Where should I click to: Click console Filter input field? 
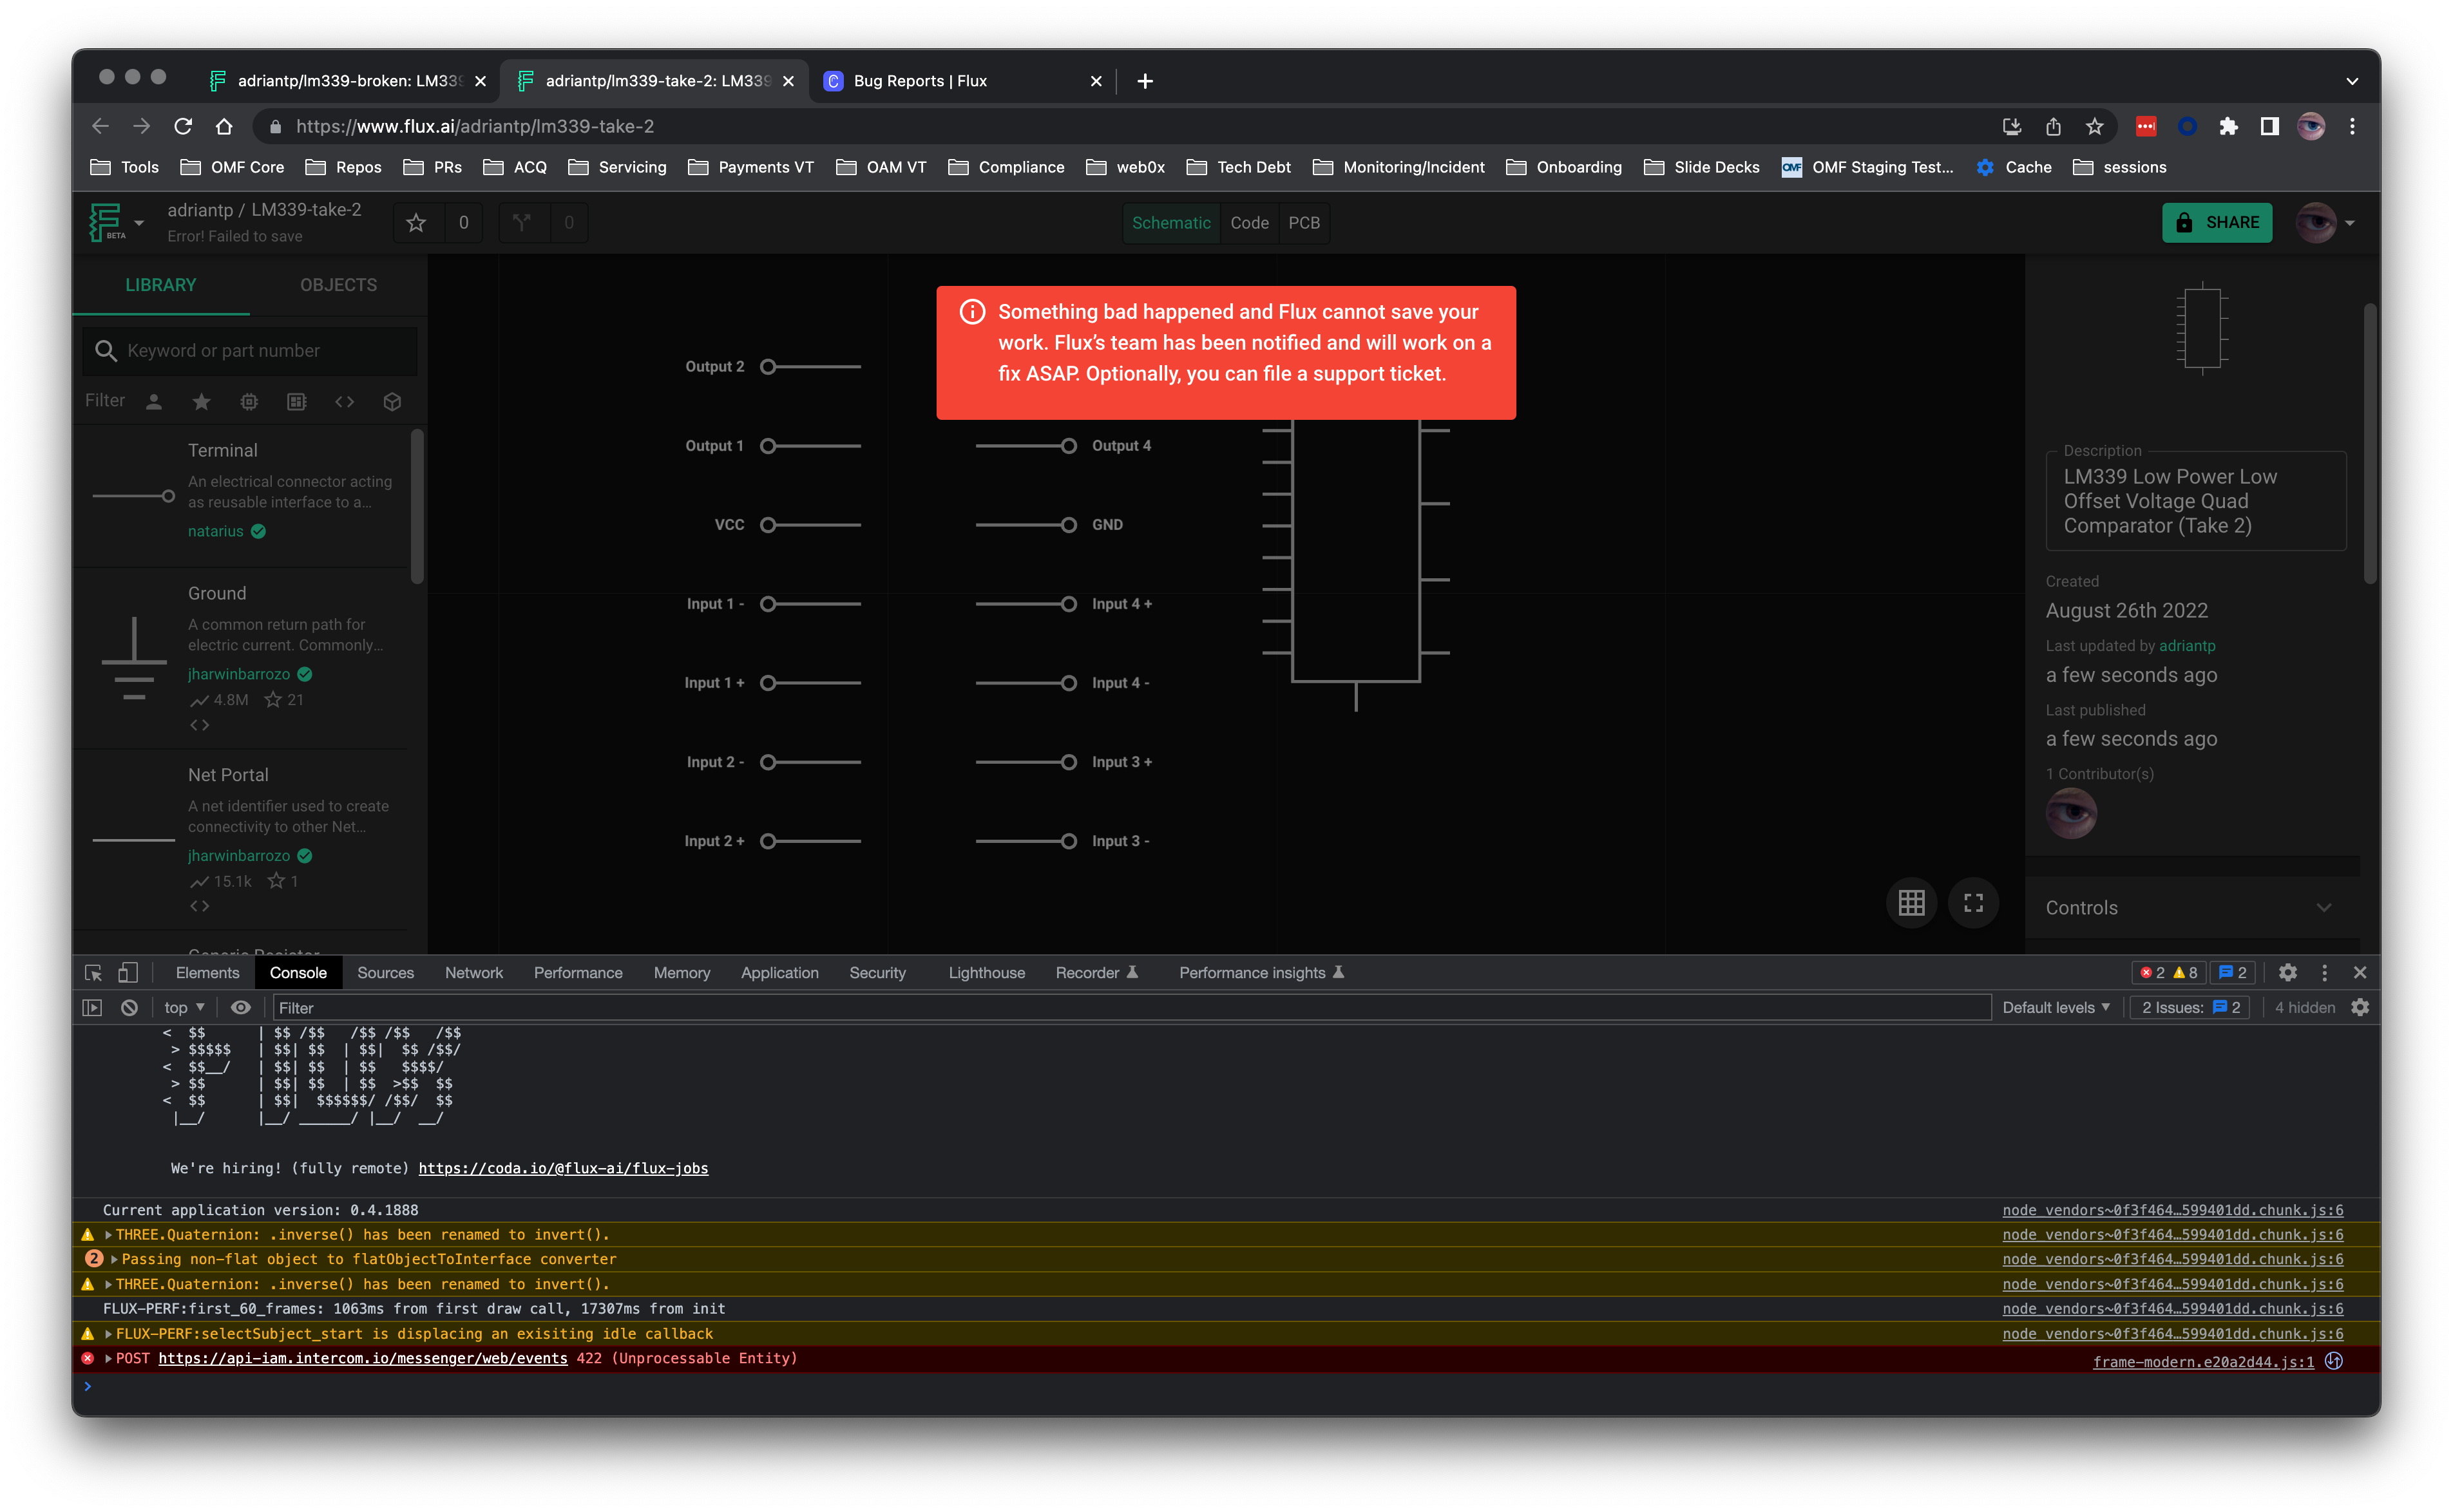(x=1131, y=1008)
